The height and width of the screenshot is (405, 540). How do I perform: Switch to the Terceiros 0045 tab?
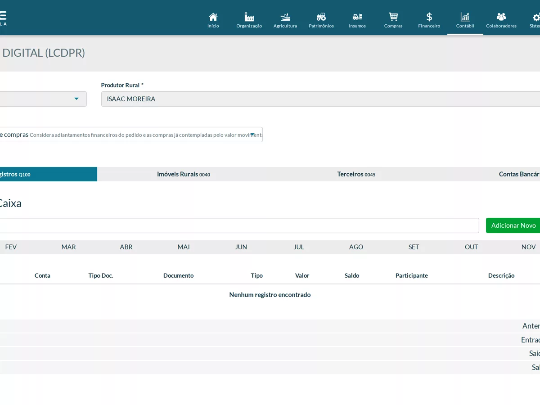pyautogui.click(x=356, y=174)
